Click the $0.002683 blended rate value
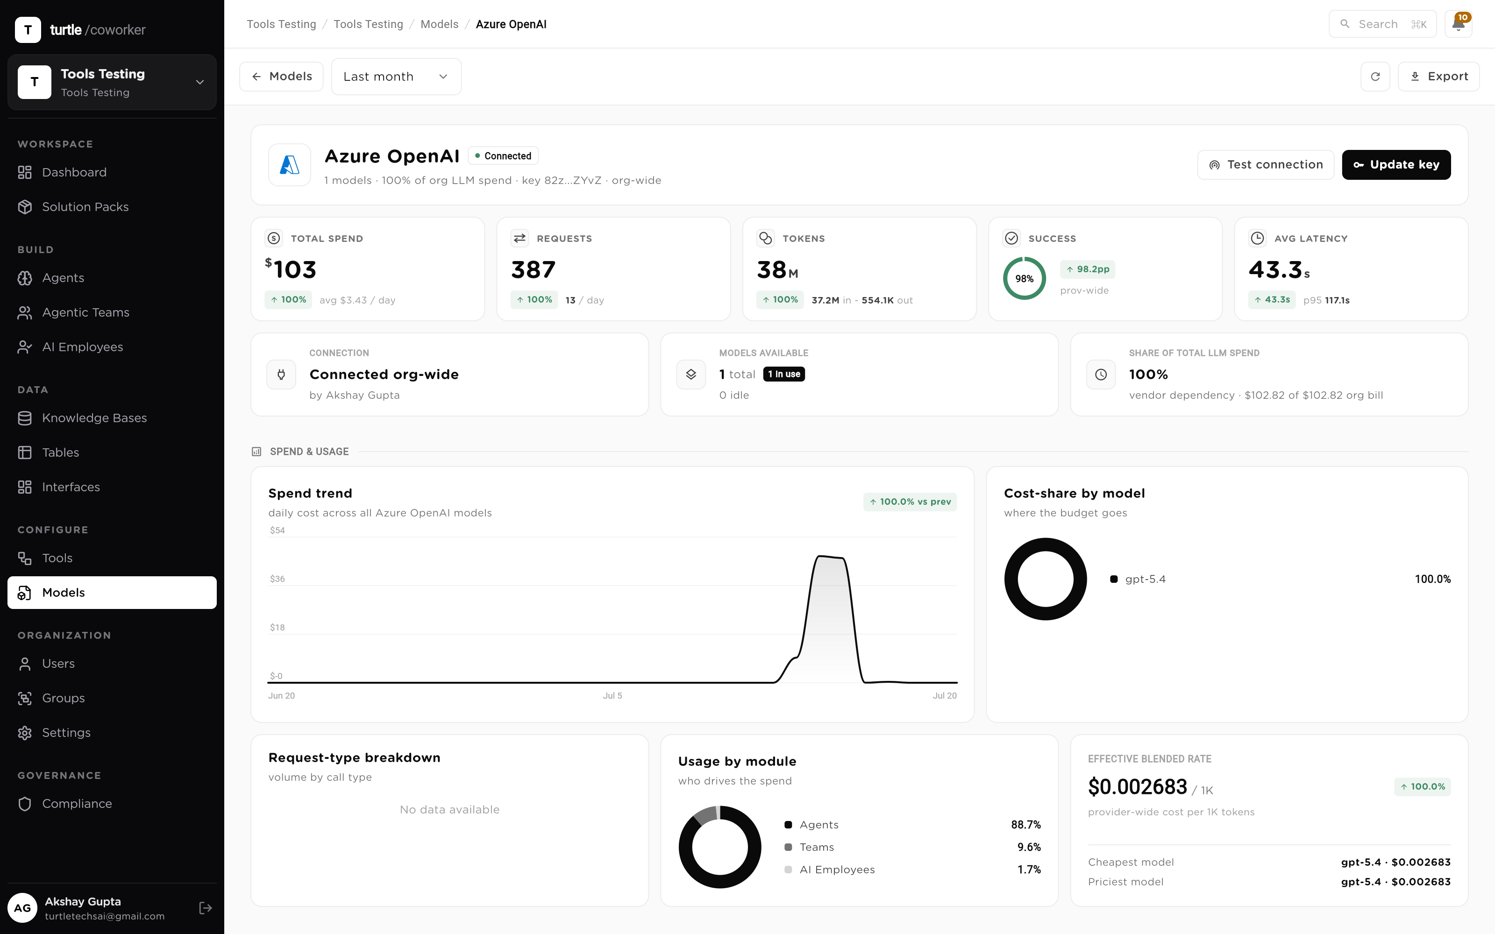The width and height of the screenshot is (1495, 934). pyautogui.click(x=1137, y=787)
